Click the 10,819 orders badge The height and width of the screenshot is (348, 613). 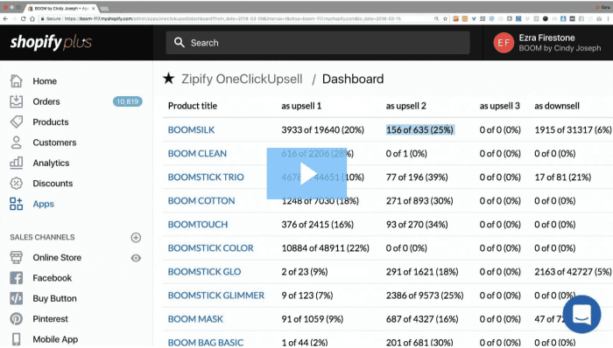pyautogui.click(x=128, y=101)
